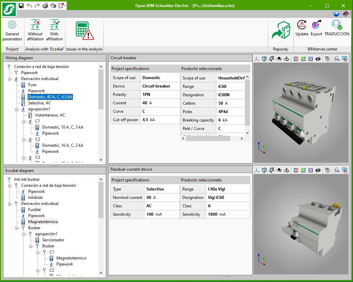Click the walk-around person icon in Circuit breaker viewer

[286, 59]
